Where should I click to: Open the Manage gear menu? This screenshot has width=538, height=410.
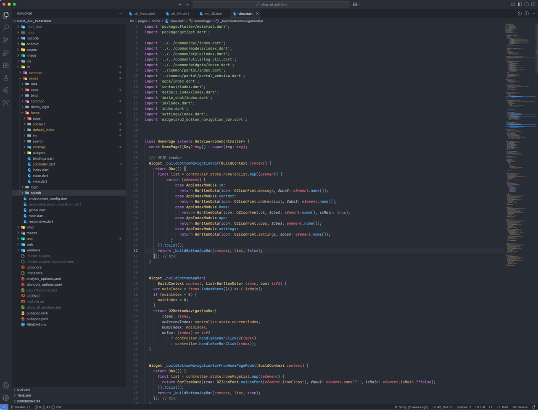tap(6, 398)
